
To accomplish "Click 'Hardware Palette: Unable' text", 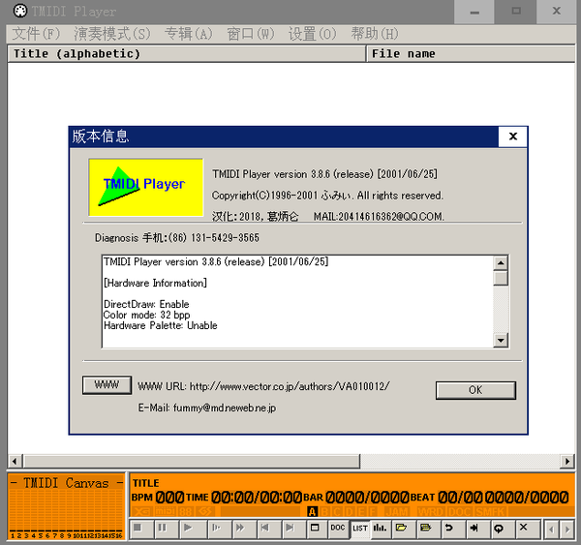I will (x=161, y=325).
